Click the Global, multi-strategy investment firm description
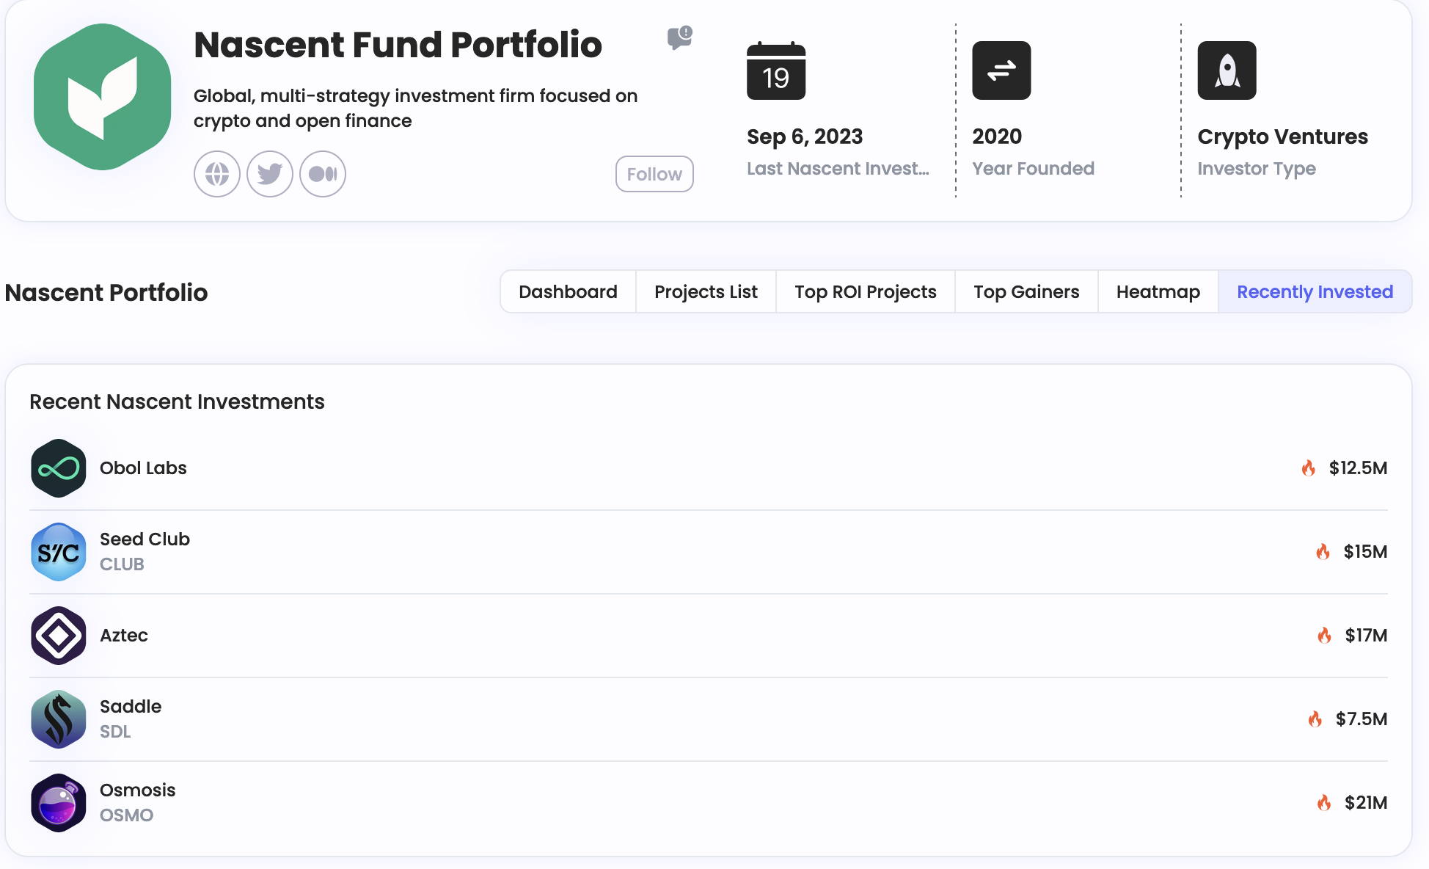Screen dimensions: 1429x869 pyautogui.click(x=415, y=109)
